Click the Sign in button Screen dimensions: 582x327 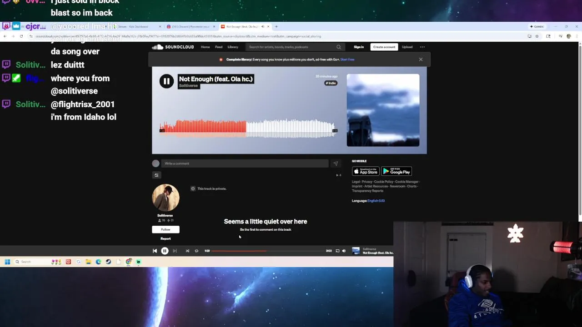click(359, 47)
